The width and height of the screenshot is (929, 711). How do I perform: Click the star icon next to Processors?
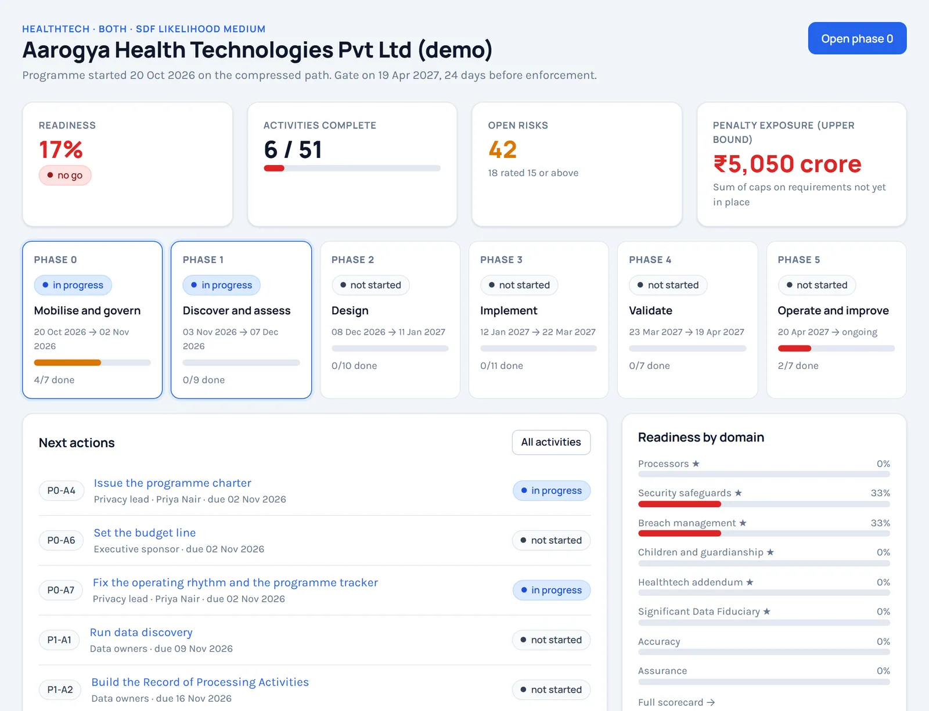click(696, 464)
